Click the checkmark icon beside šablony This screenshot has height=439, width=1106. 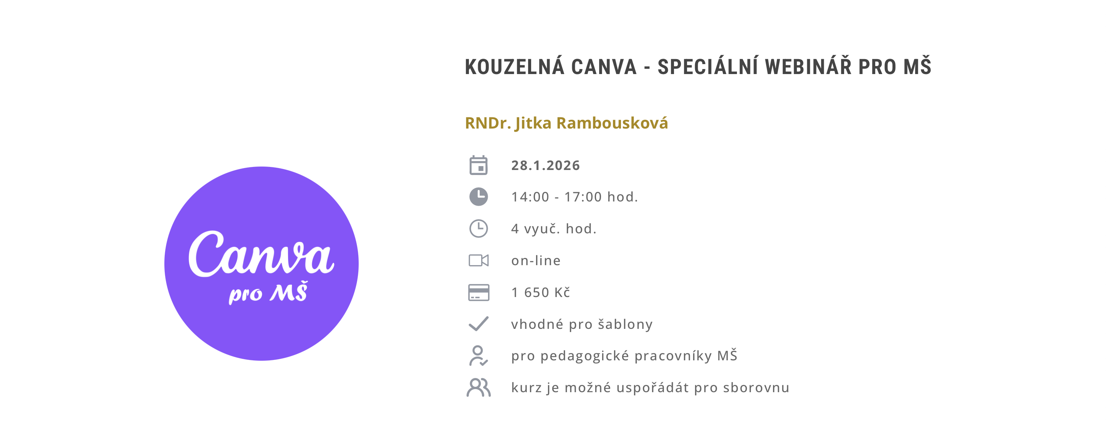tap(478, 324)
